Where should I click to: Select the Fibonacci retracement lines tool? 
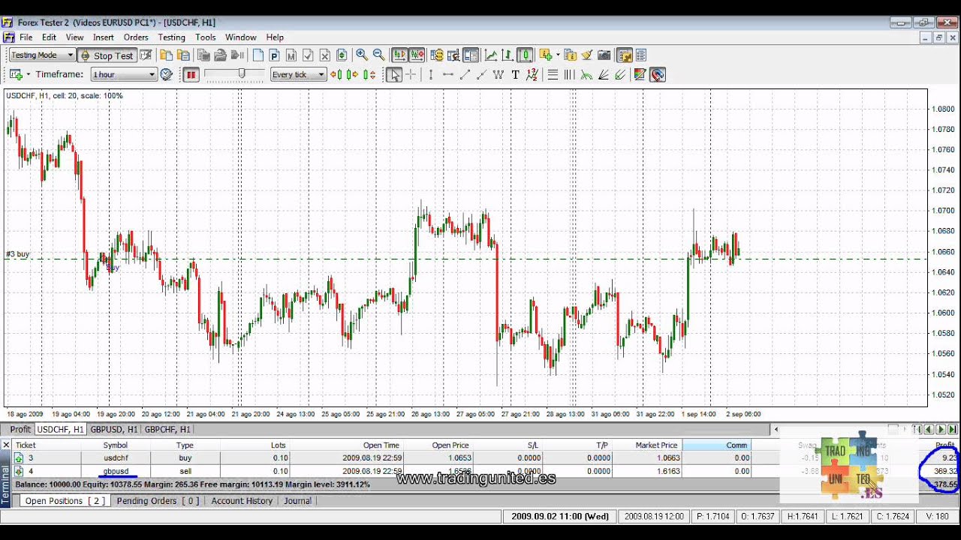pyautogui.click(x=553, y=75)
